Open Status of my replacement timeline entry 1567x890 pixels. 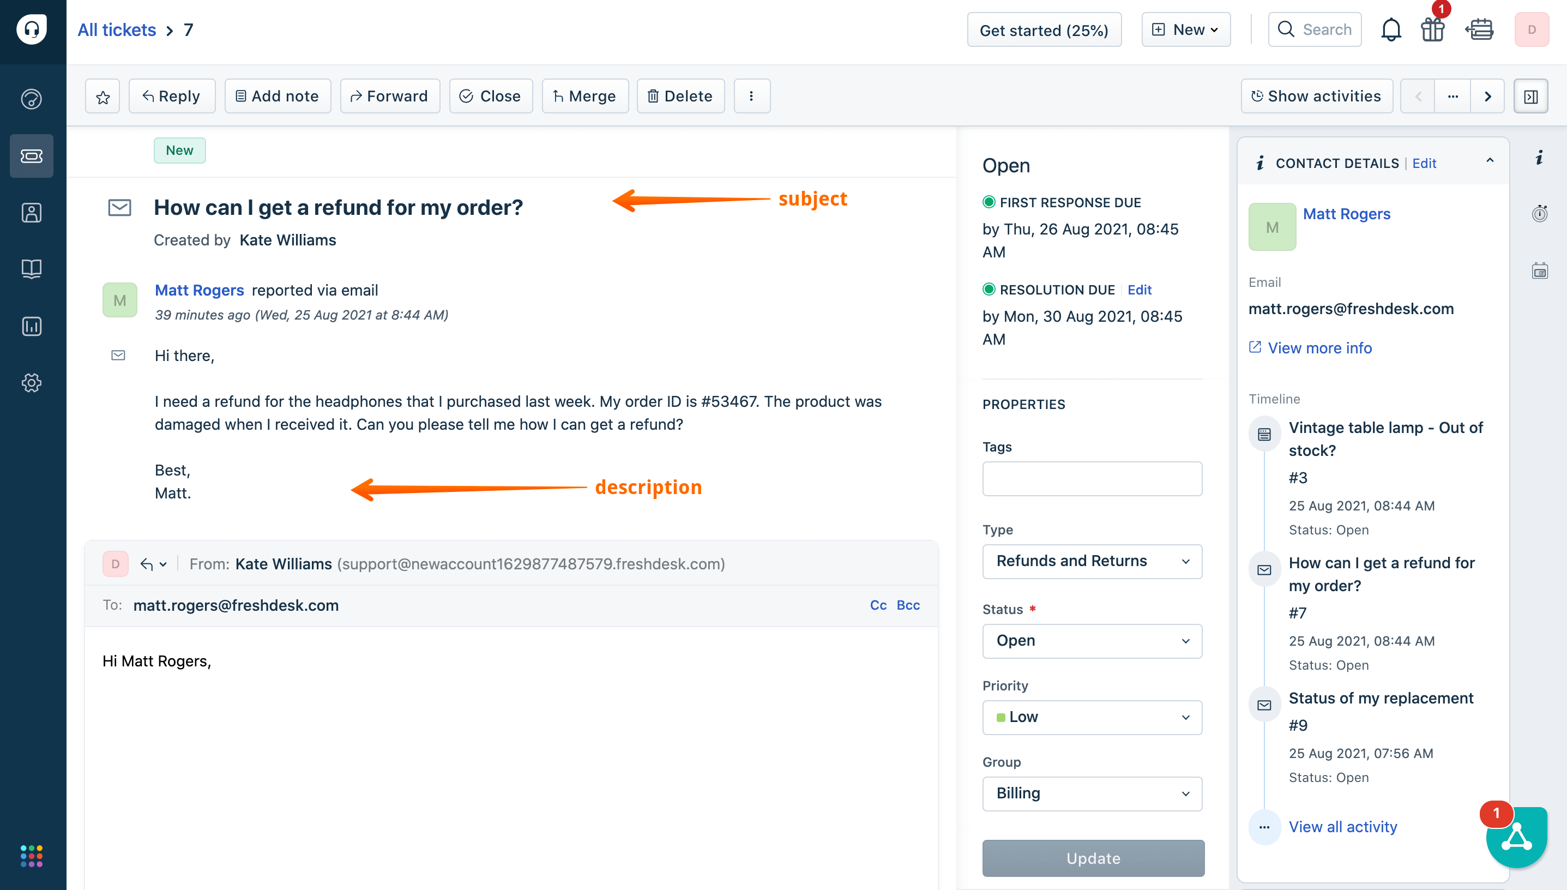tap(1381, 698)
